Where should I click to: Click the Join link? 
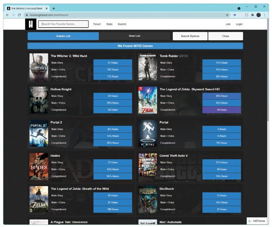pyautogui.click(x=228, y=24)
